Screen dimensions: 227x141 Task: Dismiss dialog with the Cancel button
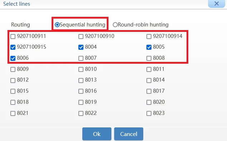[129, 134]
